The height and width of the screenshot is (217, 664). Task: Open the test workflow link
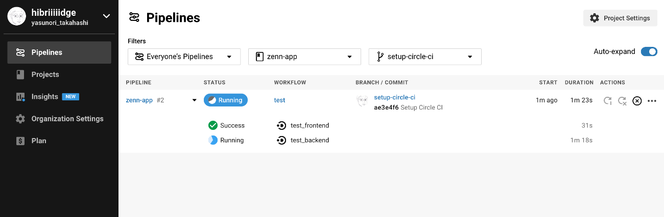pyautogui.click(x=279, y=100)
